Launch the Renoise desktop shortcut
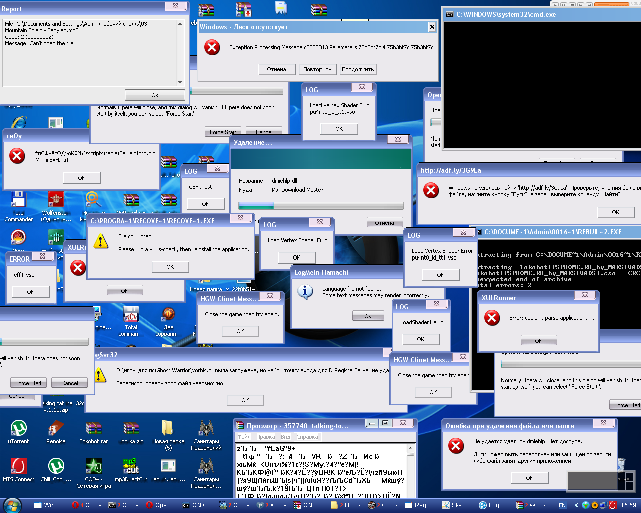The height and width of the screenshot is (513, 641). tap(56, 431)
